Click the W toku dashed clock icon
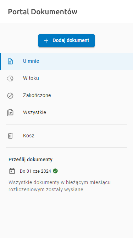Image resolution: width=133 pixels, height=238 pixels. pyautogui.click(x=10, y=79)
